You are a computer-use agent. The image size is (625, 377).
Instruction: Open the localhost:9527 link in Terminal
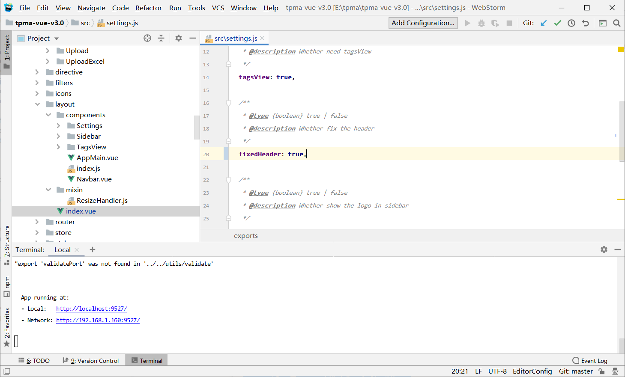pyautogui.click(x=91, y=309)
